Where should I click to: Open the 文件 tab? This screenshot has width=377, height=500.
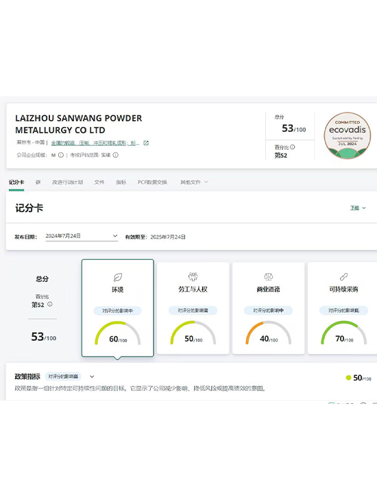pyautogui.click(x=99, y=182)
